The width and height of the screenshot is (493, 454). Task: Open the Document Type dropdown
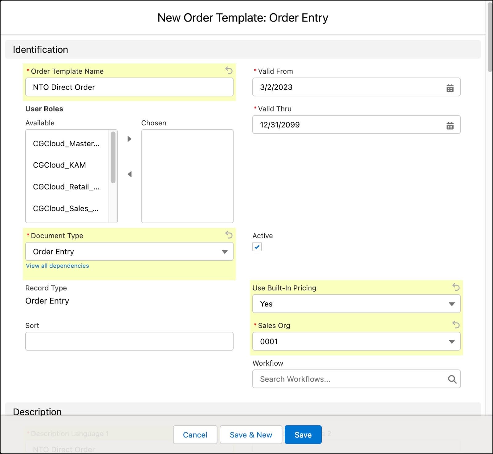[x=225, y=252]
